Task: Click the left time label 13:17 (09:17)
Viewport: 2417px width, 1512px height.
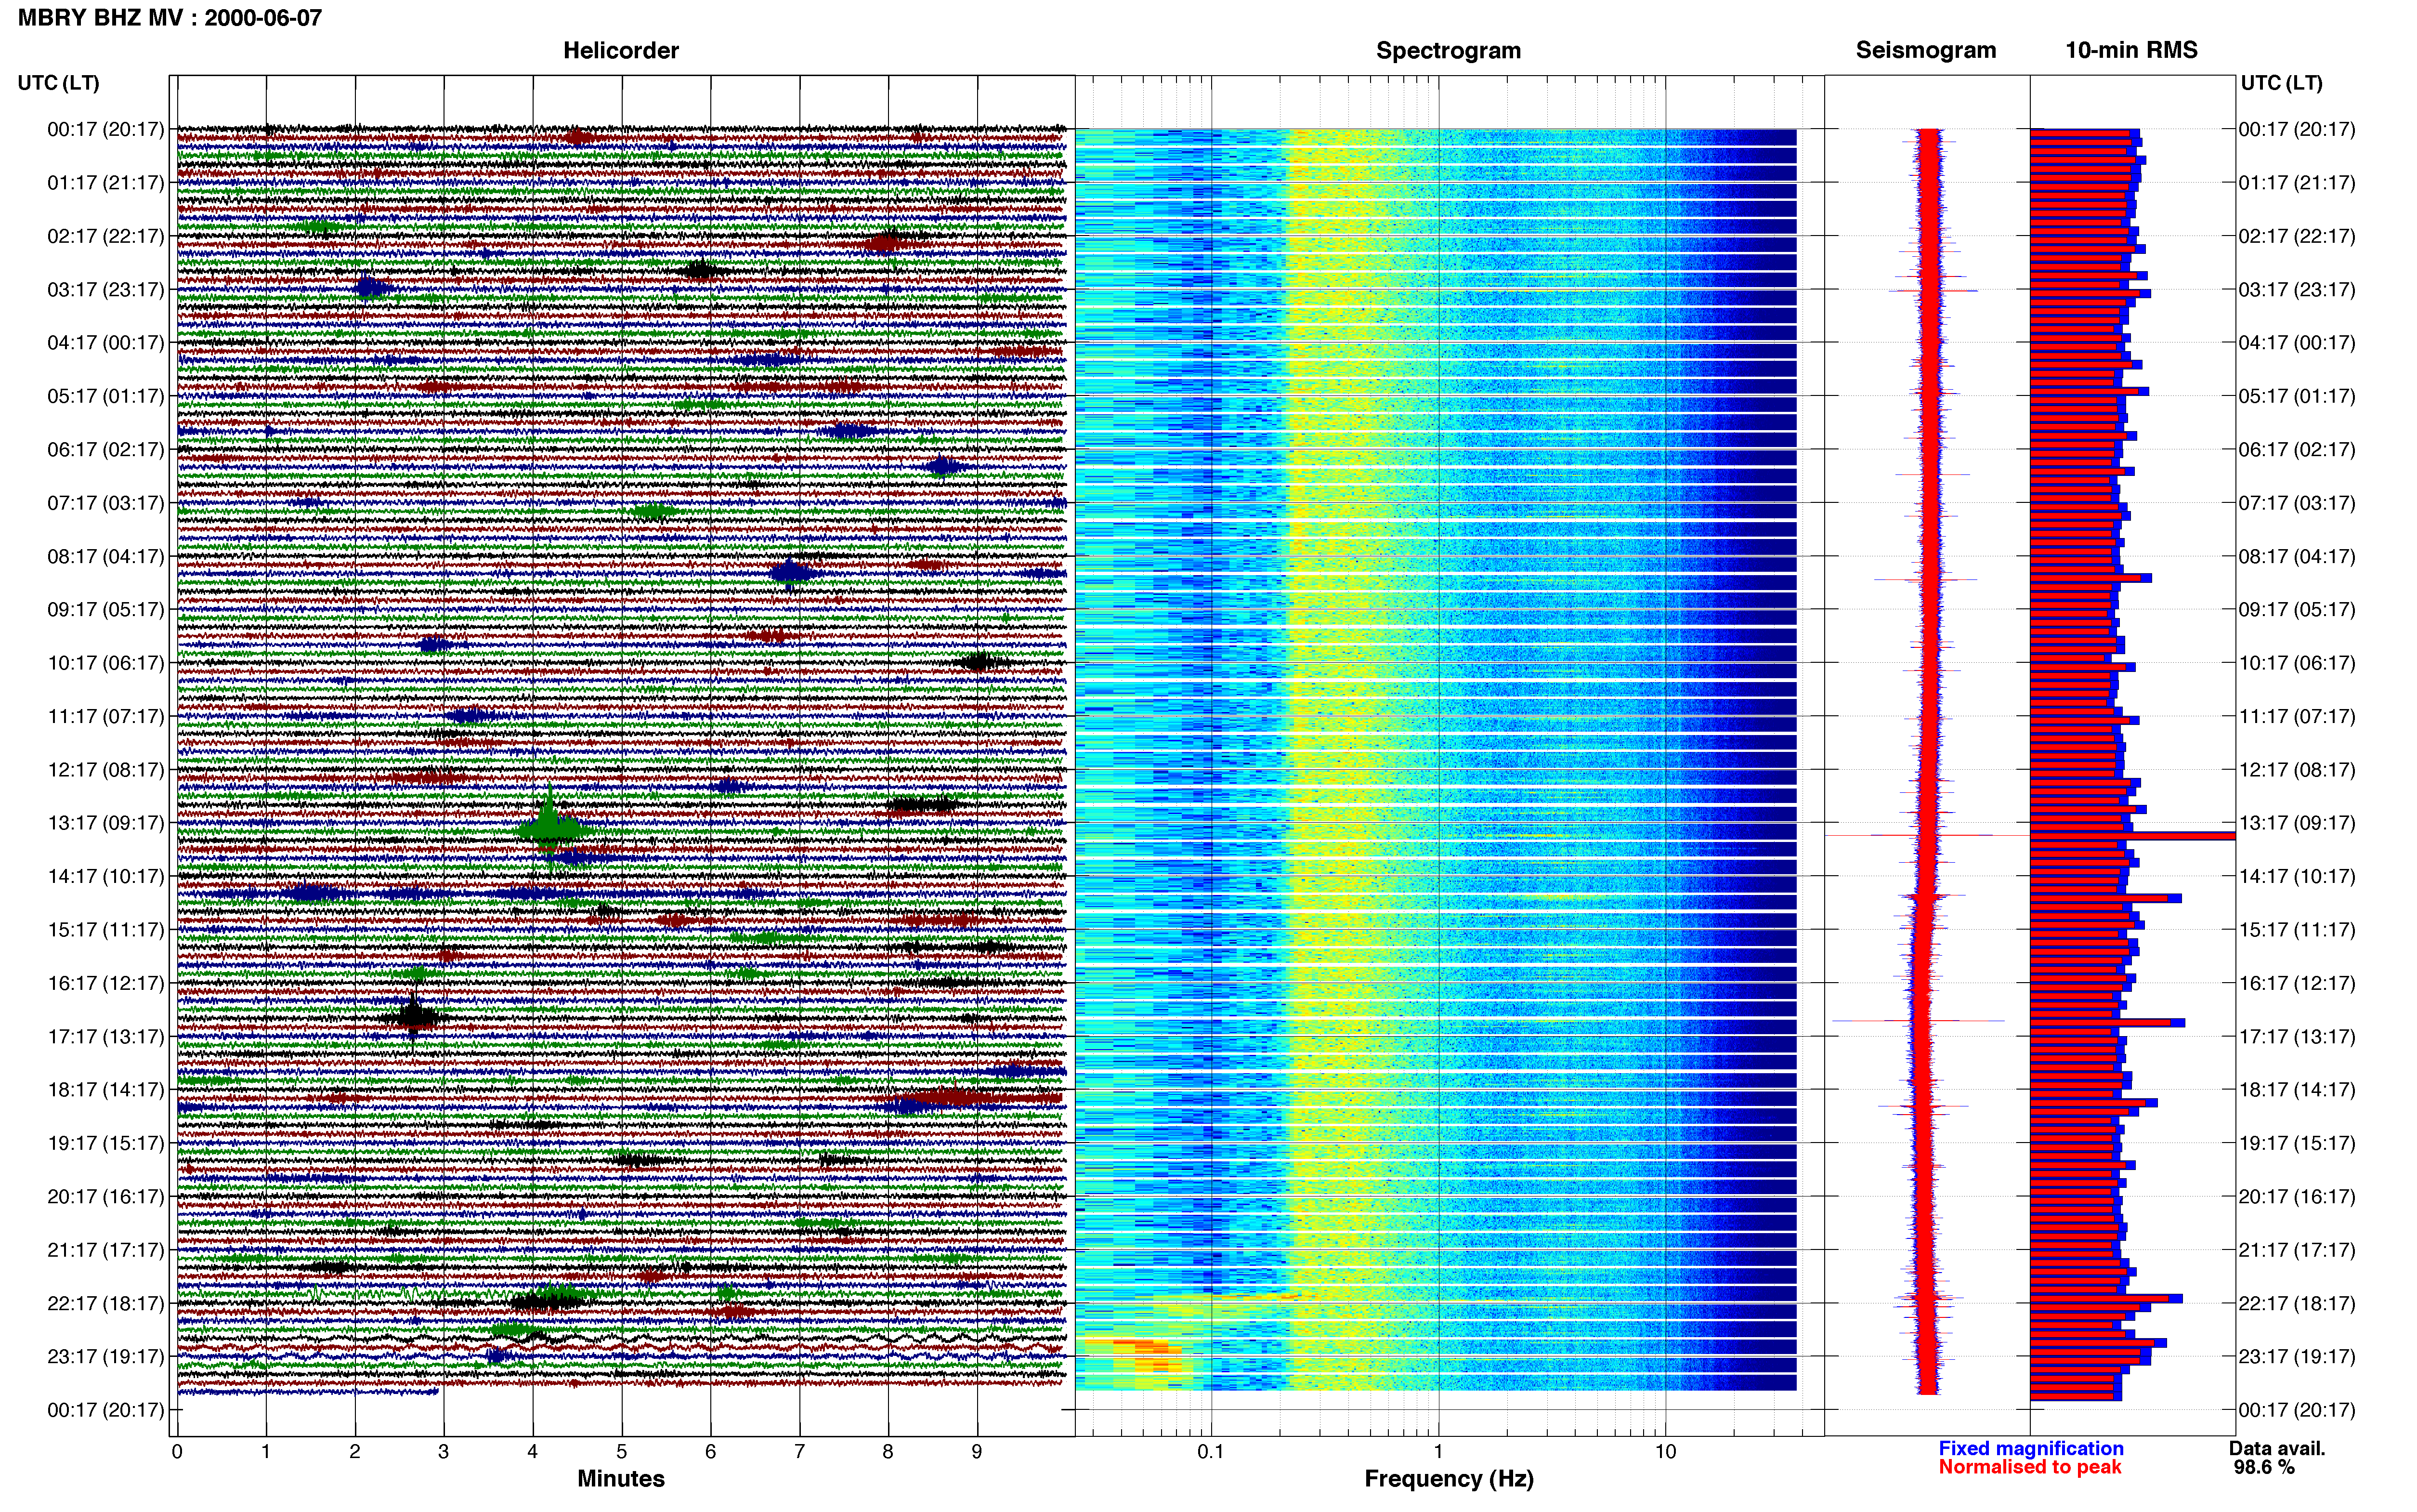Action: (106, 823)
